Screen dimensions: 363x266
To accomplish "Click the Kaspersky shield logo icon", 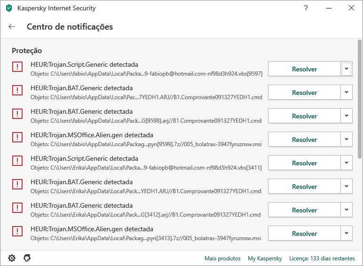I will coord(9,8).
